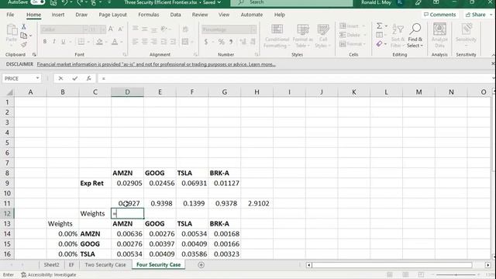Click the Copy icon in Clipboard group

click(24, 36)
